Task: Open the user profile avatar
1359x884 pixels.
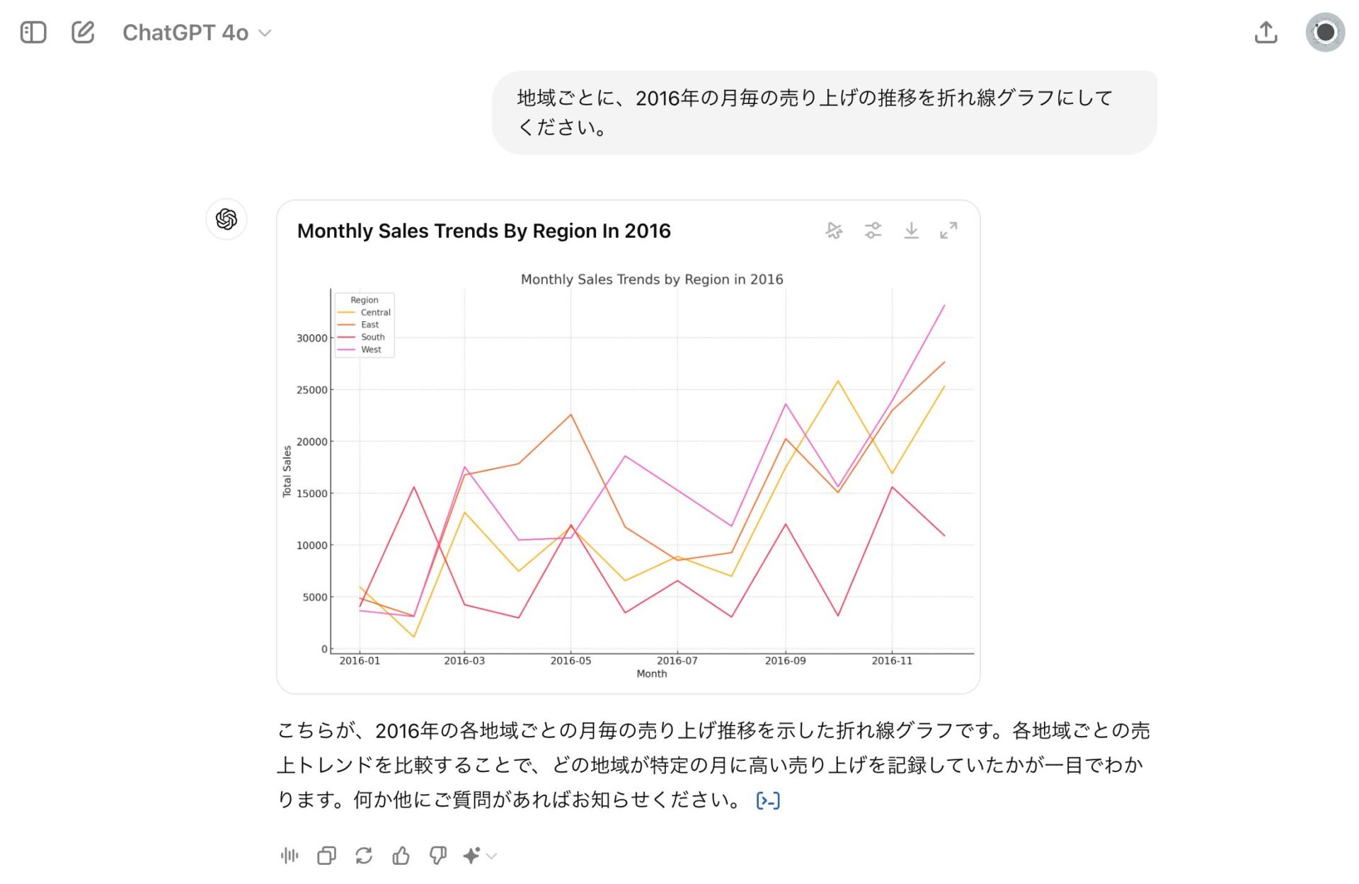Action: (x=1324, y=33)
